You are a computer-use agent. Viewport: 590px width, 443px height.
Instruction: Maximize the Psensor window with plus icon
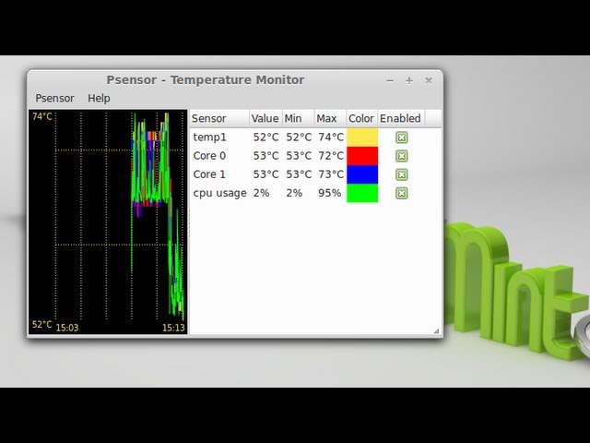[409, 80]
